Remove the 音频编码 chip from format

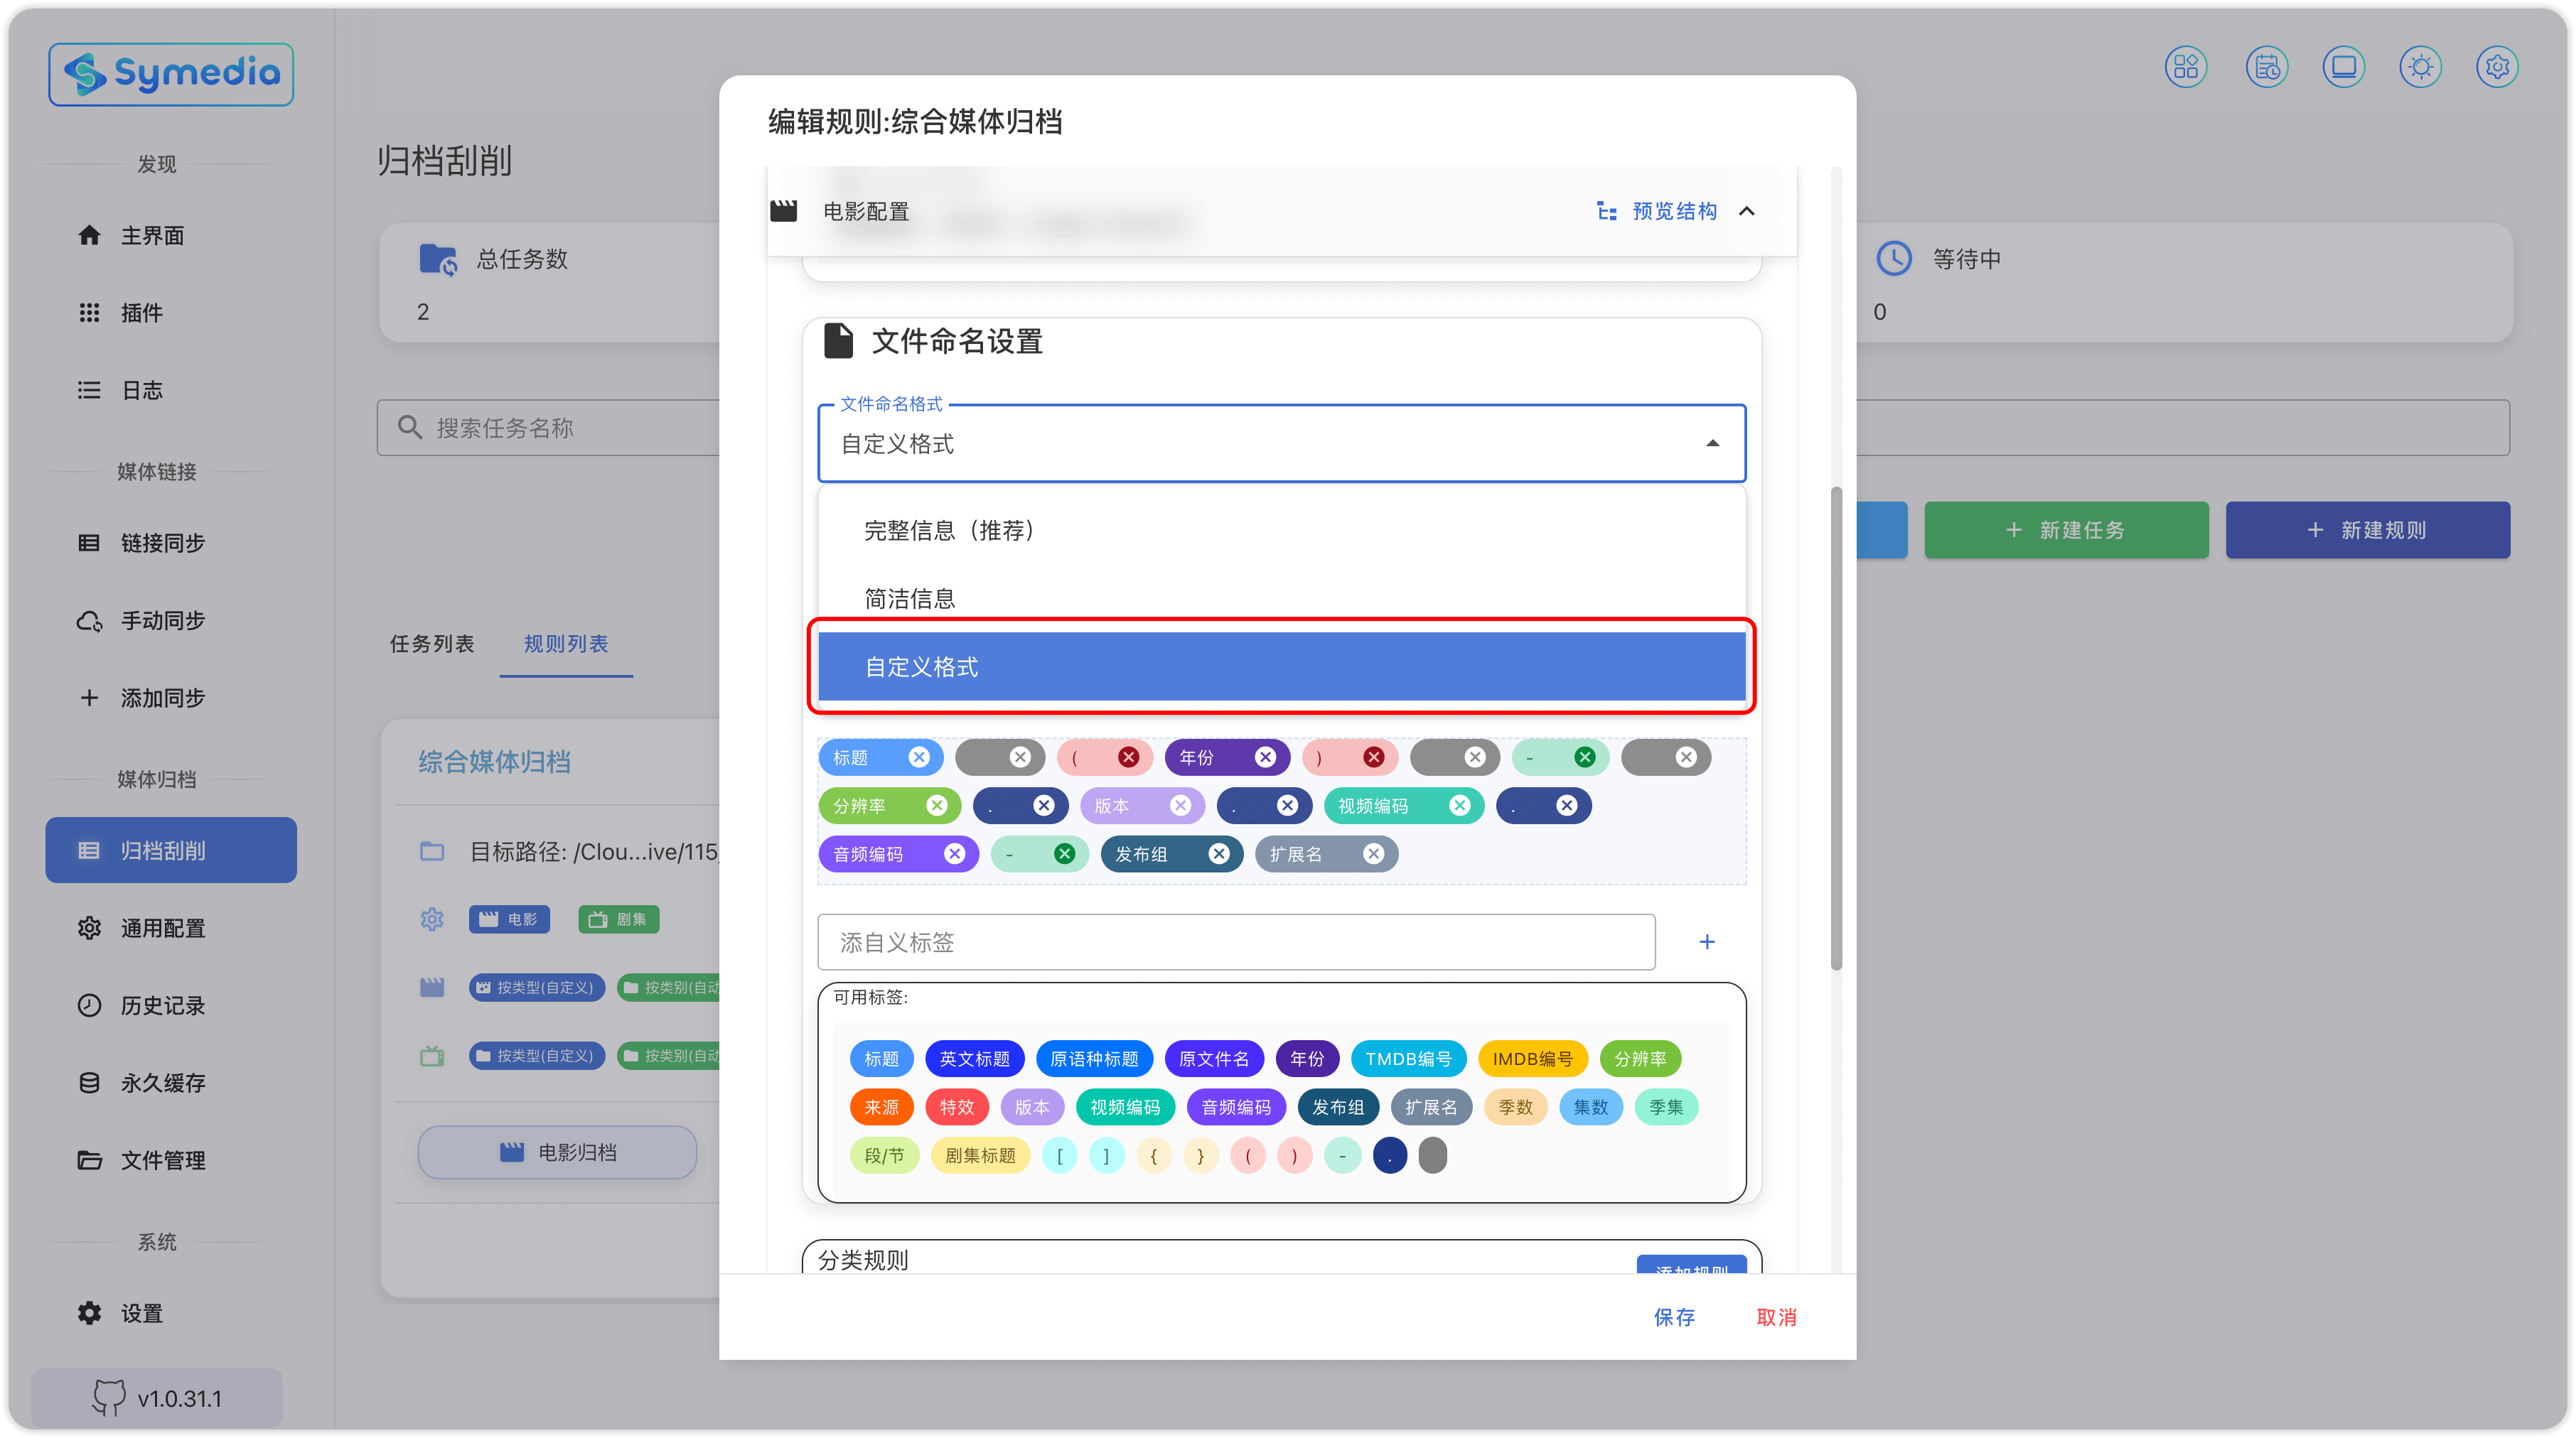pyautogui.click(x=954, y=853)
